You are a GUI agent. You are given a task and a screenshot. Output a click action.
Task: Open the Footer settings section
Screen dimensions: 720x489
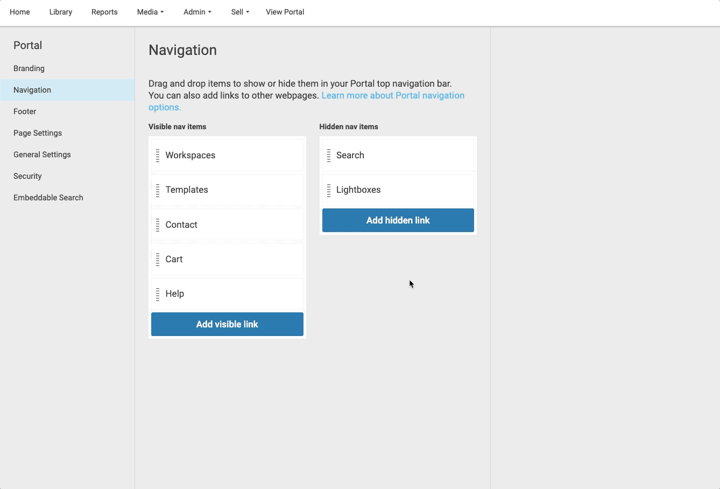pyautogui.click(x=25, y=111)
